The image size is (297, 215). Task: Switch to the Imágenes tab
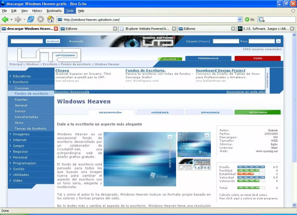[x=160, y=112]
